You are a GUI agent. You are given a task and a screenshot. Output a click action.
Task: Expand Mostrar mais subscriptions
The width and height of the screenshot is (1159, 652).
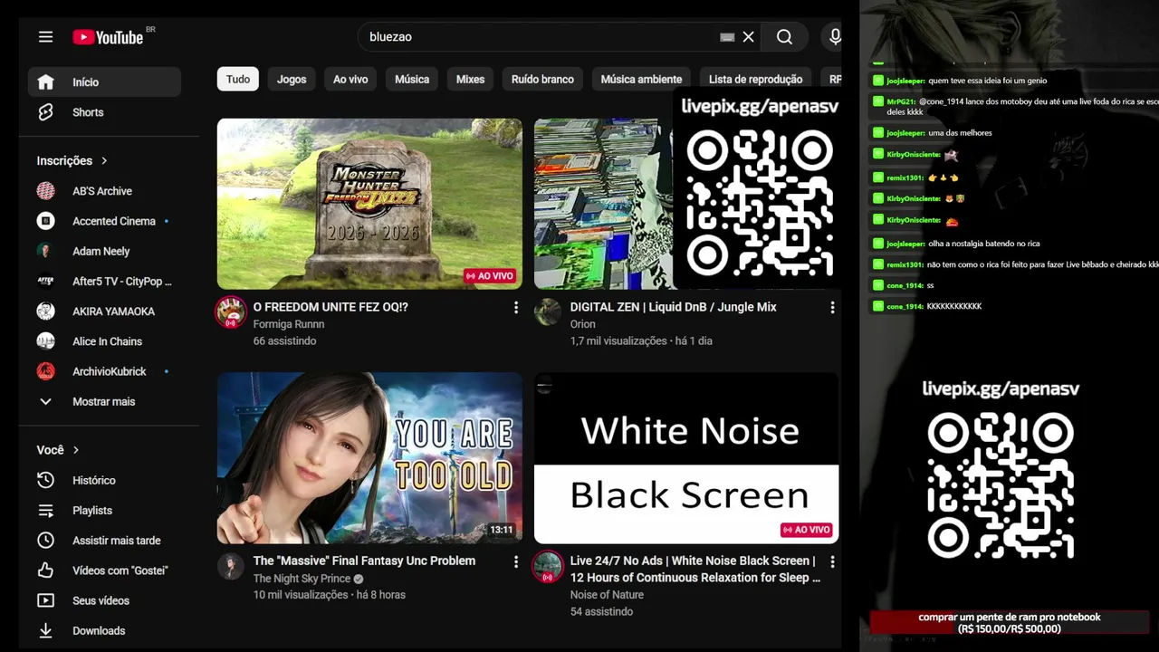(104, 402)
